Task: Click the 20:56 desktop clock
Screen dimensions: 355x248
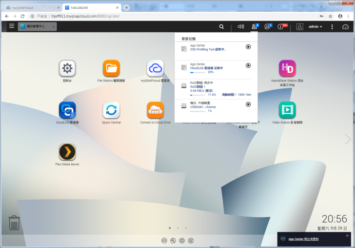Action: click(335, 219)
